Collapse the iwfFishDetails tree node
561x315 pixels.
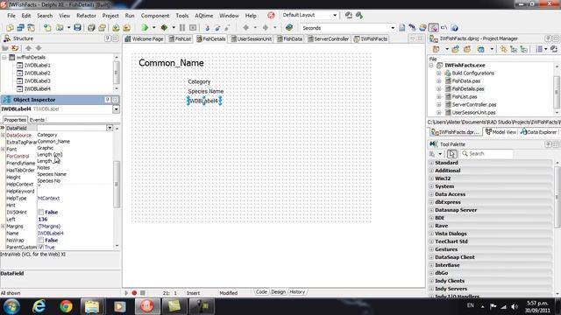pos(4,57)
